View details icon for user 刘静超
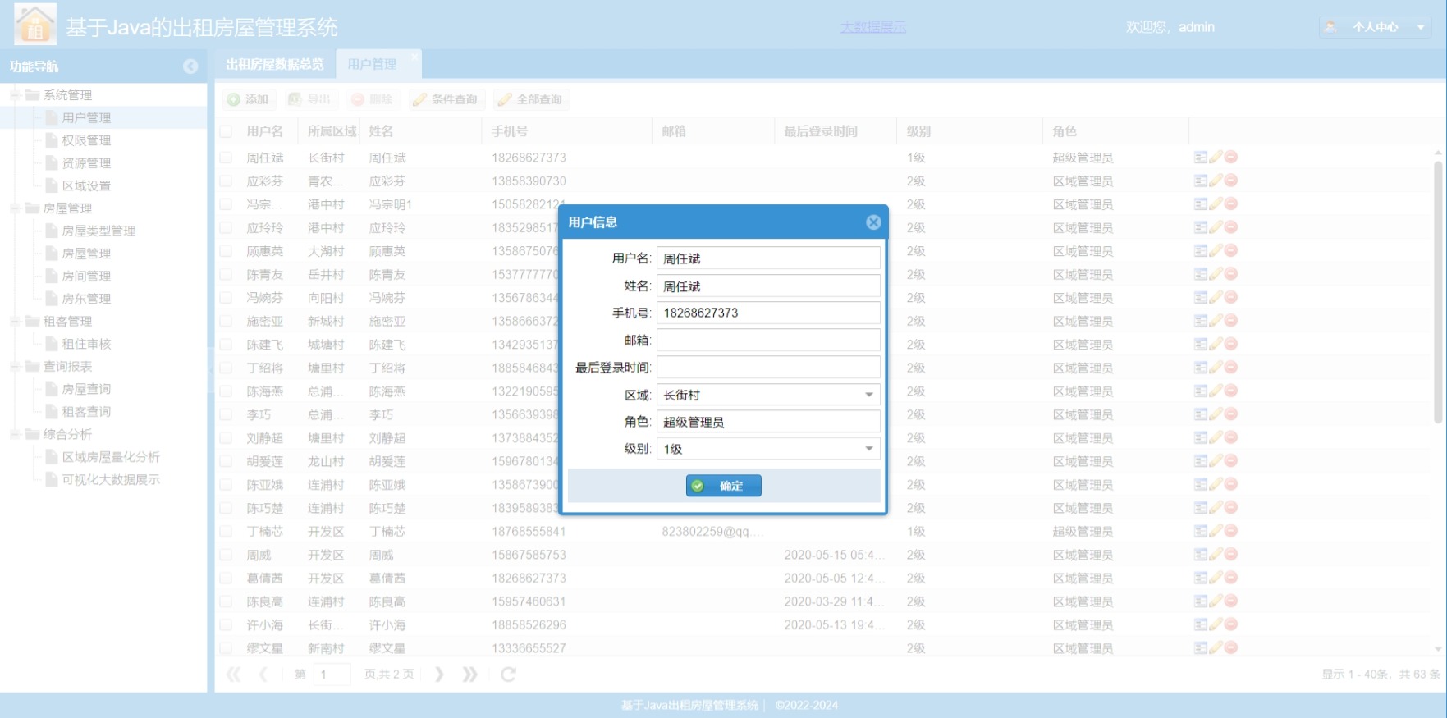1447x718 pixels. pyautogui.click(x=1201, y=437)
